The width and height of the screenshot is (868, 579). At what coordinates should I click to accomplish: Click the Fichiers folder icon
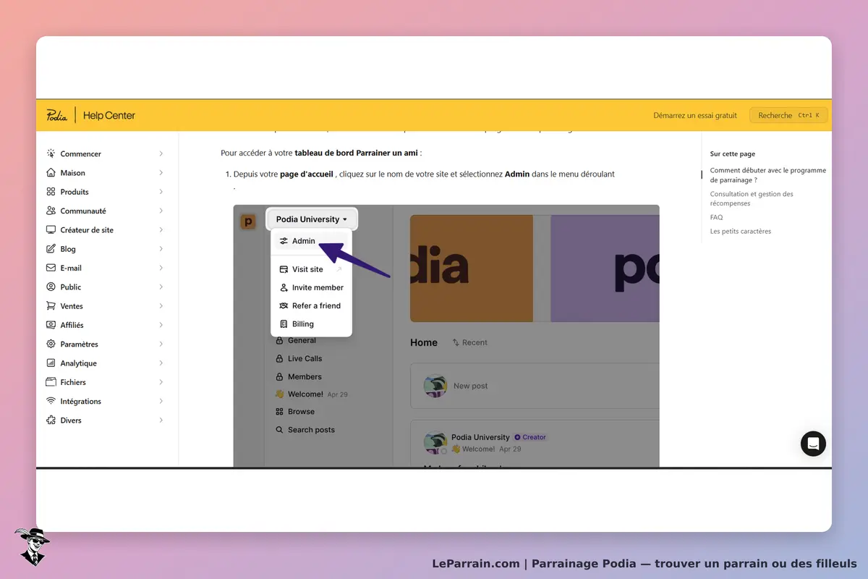51,381
